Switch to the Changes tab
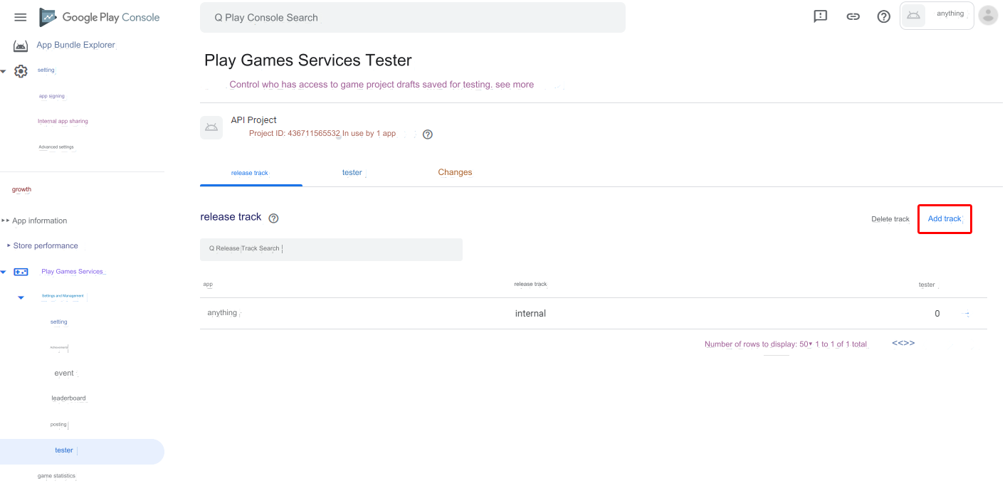Viewport: 1005px width, 498px height. tap(455, 172)
